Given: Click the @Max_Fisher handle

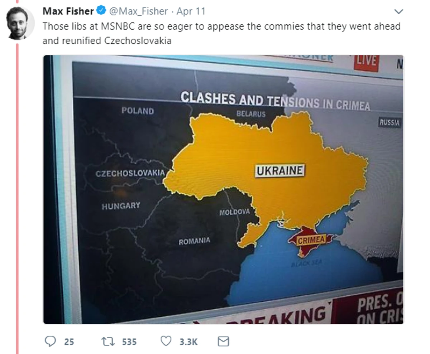Looking at the screenshot, I should 138,11.
